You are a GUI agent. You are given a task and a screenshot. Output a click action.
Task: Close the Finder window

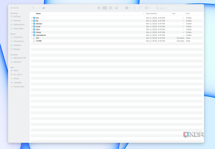pyautogui.click(x=12, y=8)
